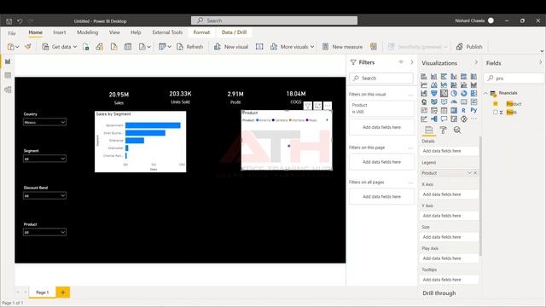Choose the Multi-row card visual
546x307 pixels.
pos(473,101)
